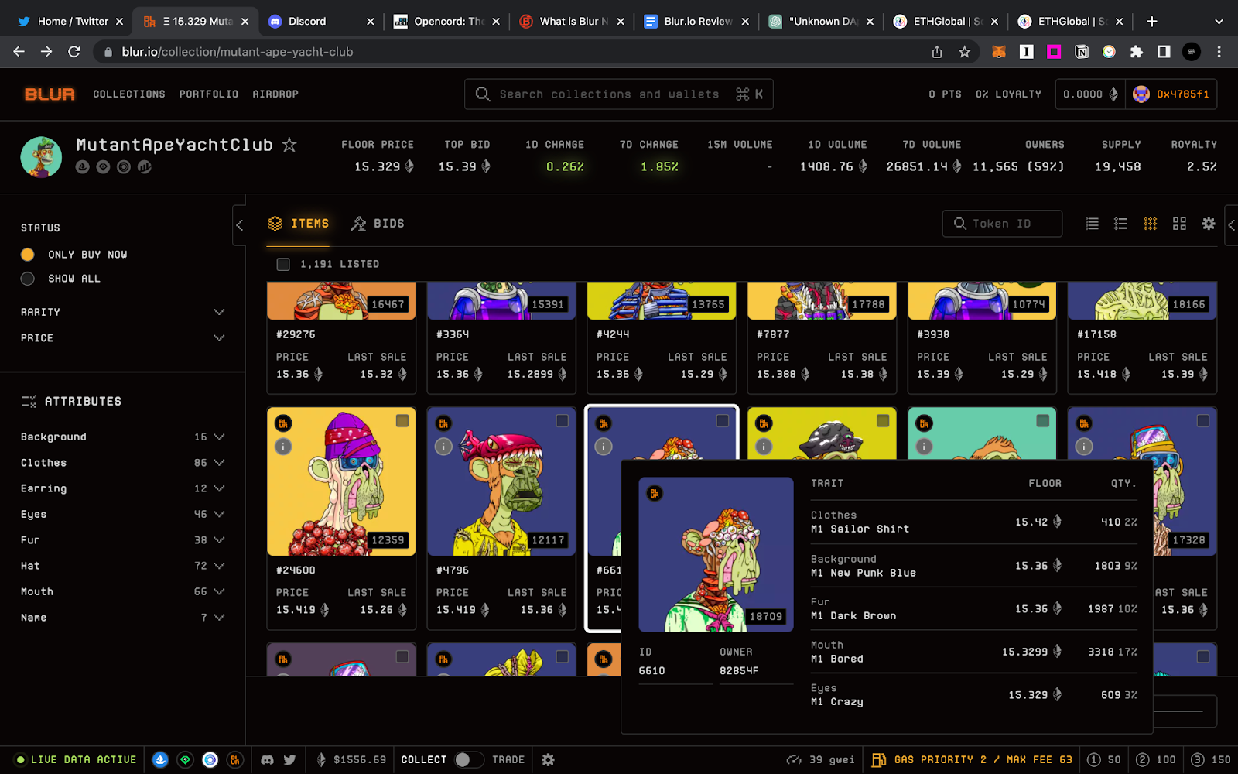Show info for ape #24600
Screen dimensions: 1238x774
point(283,447)
